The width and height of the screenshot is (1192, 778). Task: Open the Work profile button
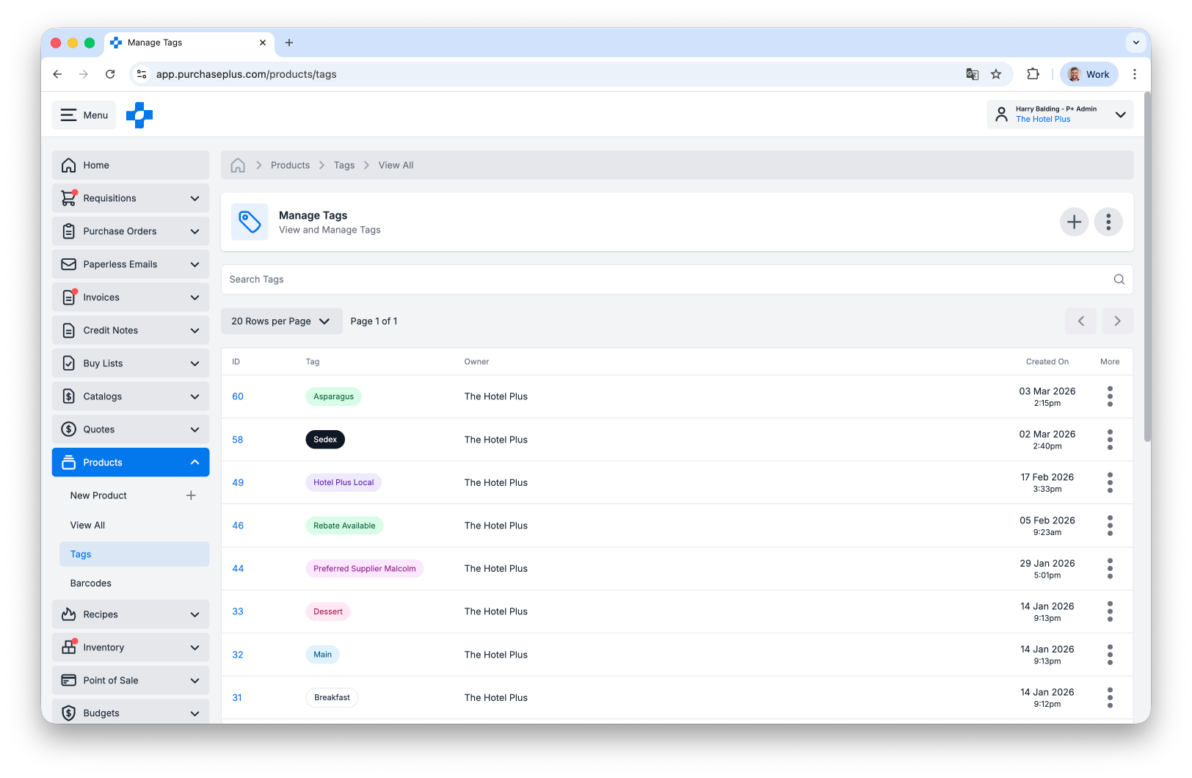[1089, 74]
